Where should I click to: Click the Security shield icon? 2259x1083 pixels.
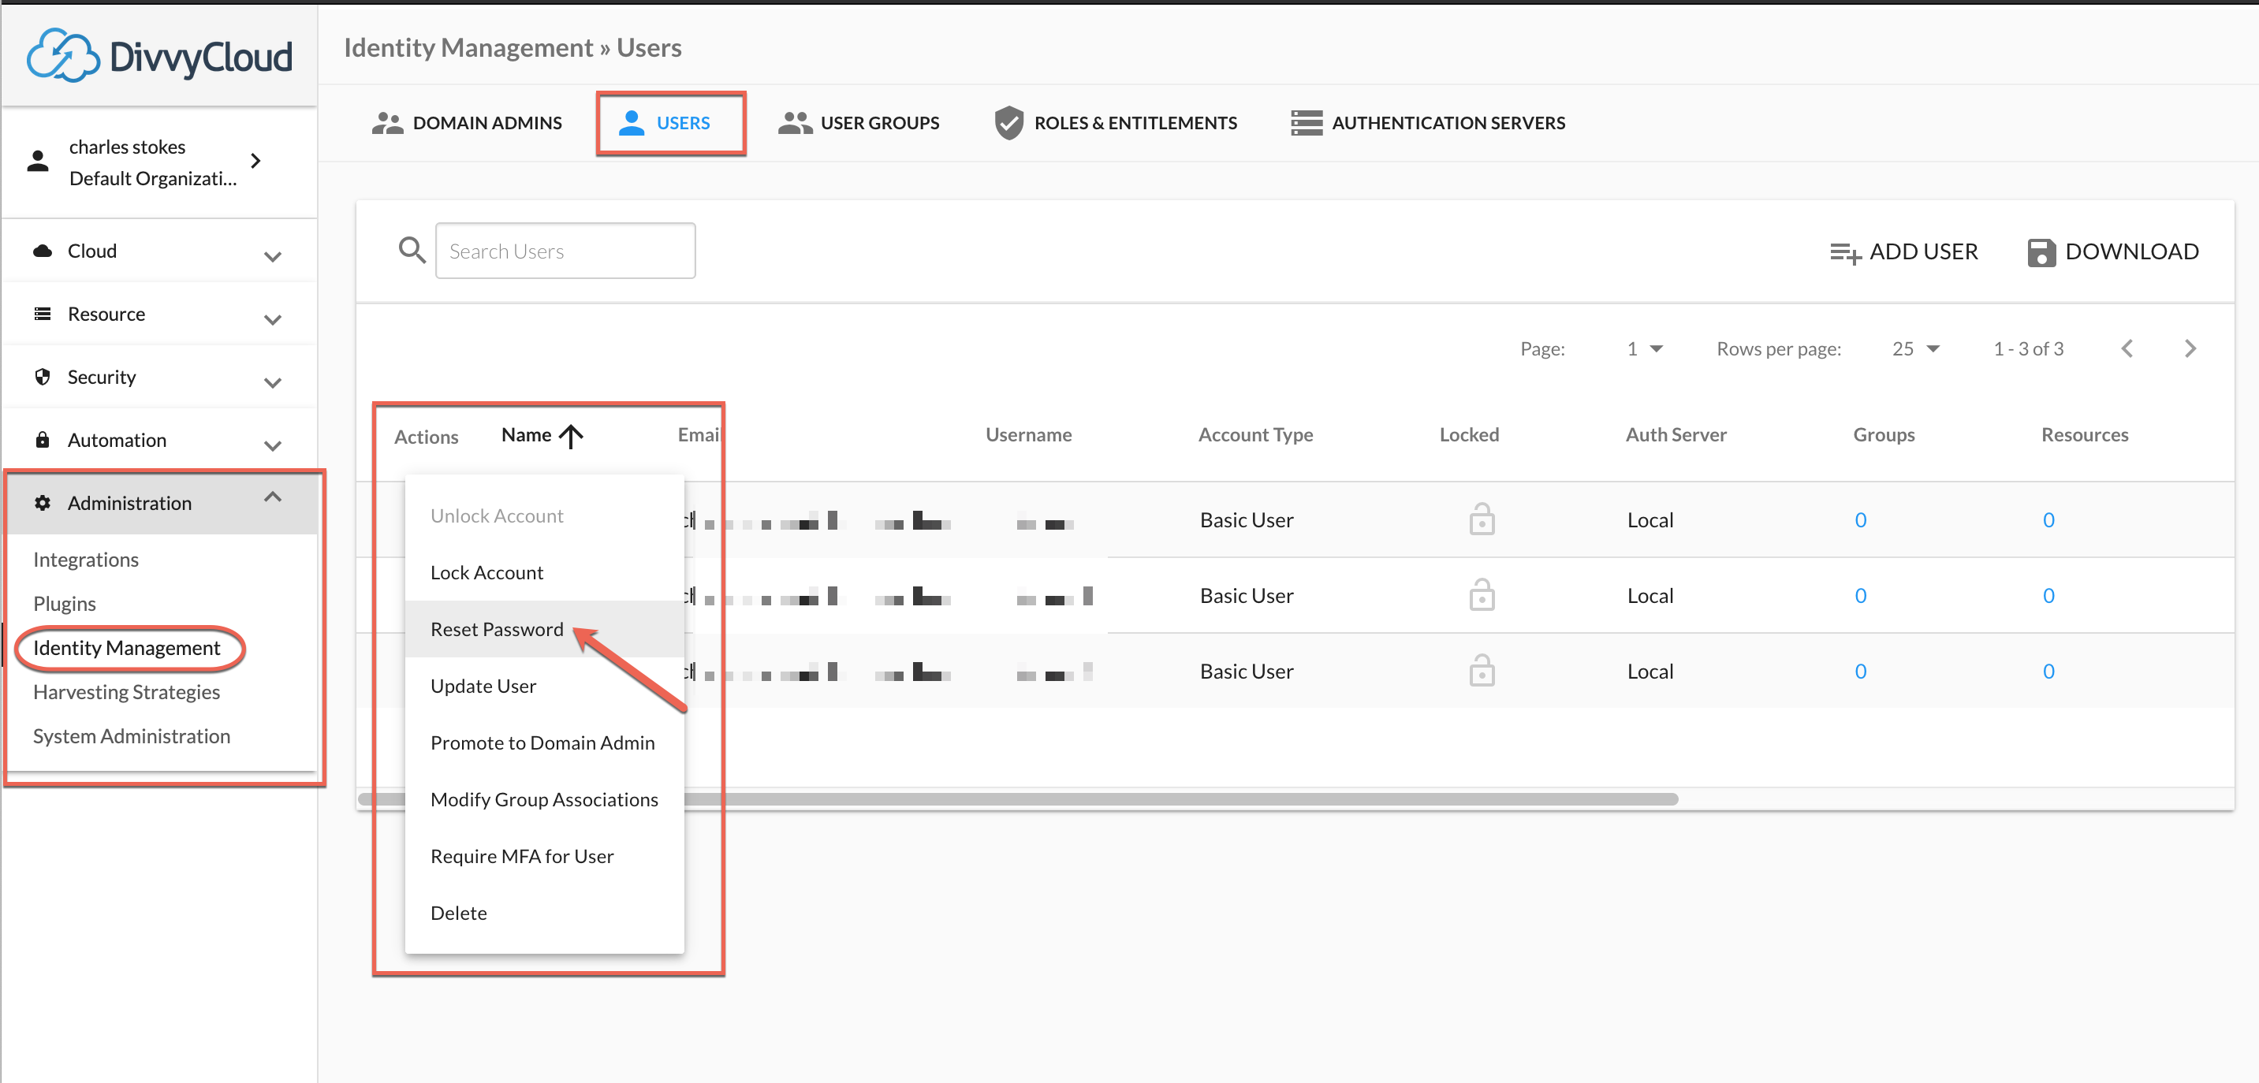(x=42, y=377)
